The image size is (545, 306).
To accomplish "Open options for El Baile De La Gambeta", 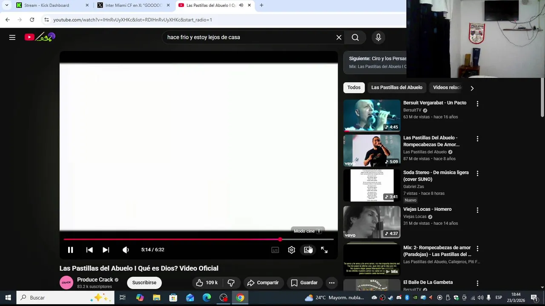I will [477, 283].
